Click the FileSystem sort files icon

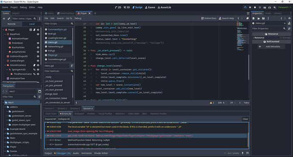coord(39,97)
